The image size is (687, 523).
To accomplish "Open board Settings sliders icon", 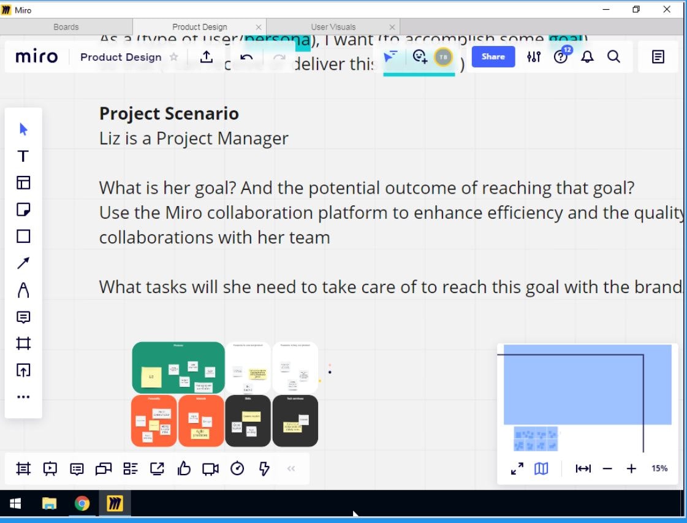I will tap(534, 56).
